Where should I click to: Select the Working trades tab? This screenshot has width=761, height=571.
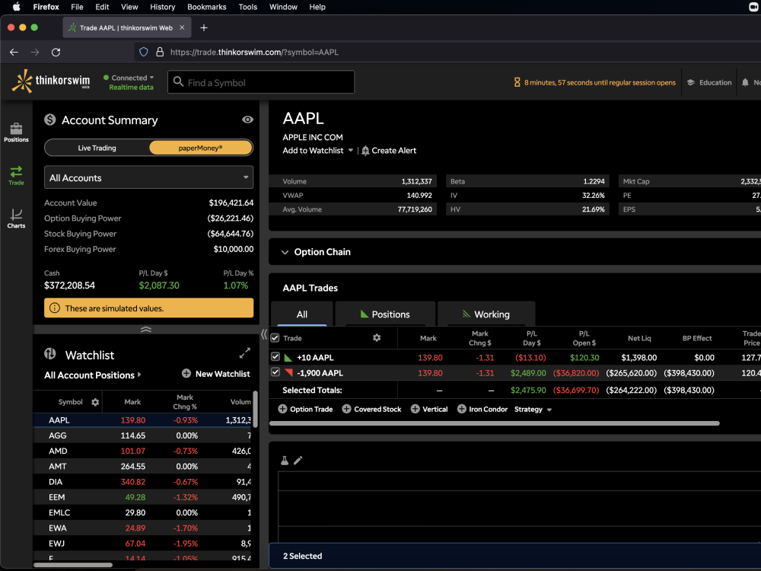click(486, 314)
